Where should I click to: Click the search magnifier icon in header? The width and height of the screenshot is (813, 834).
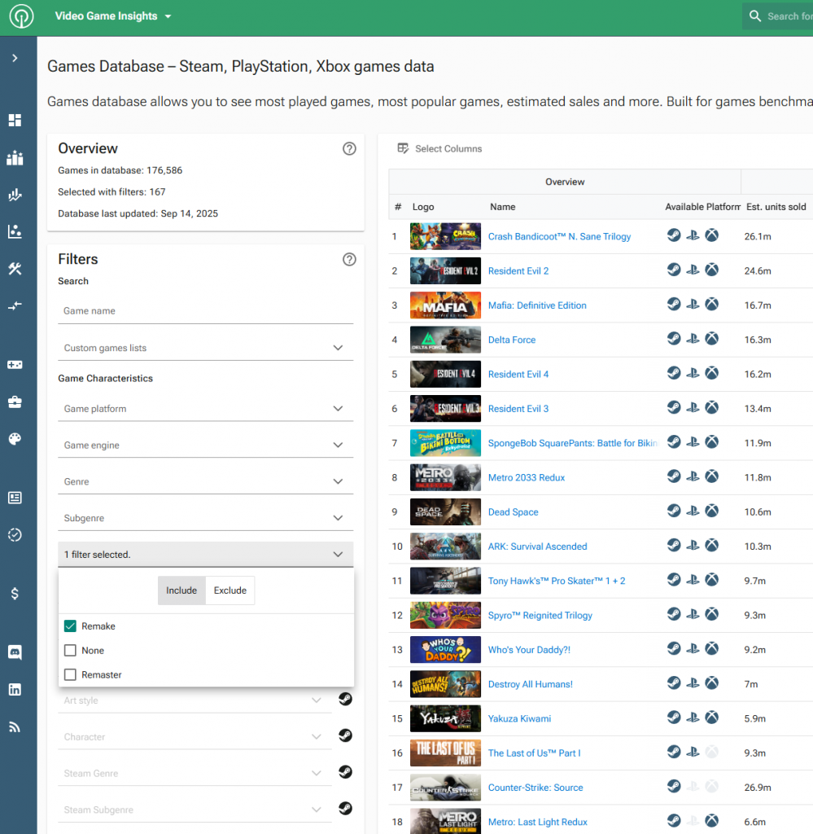click(x=754, y=16)
